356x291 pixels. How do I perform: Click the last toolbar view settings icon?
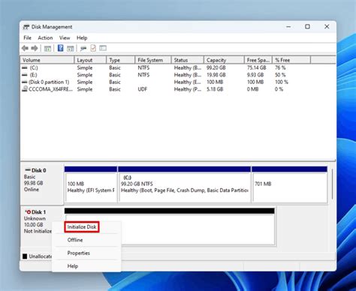(103, 48)
